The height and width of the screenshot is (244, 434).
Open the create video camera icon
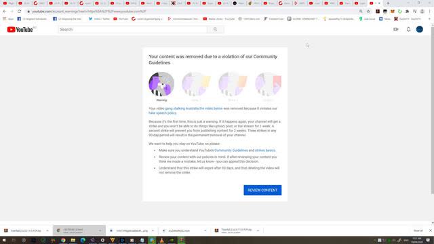coord(396,29)
